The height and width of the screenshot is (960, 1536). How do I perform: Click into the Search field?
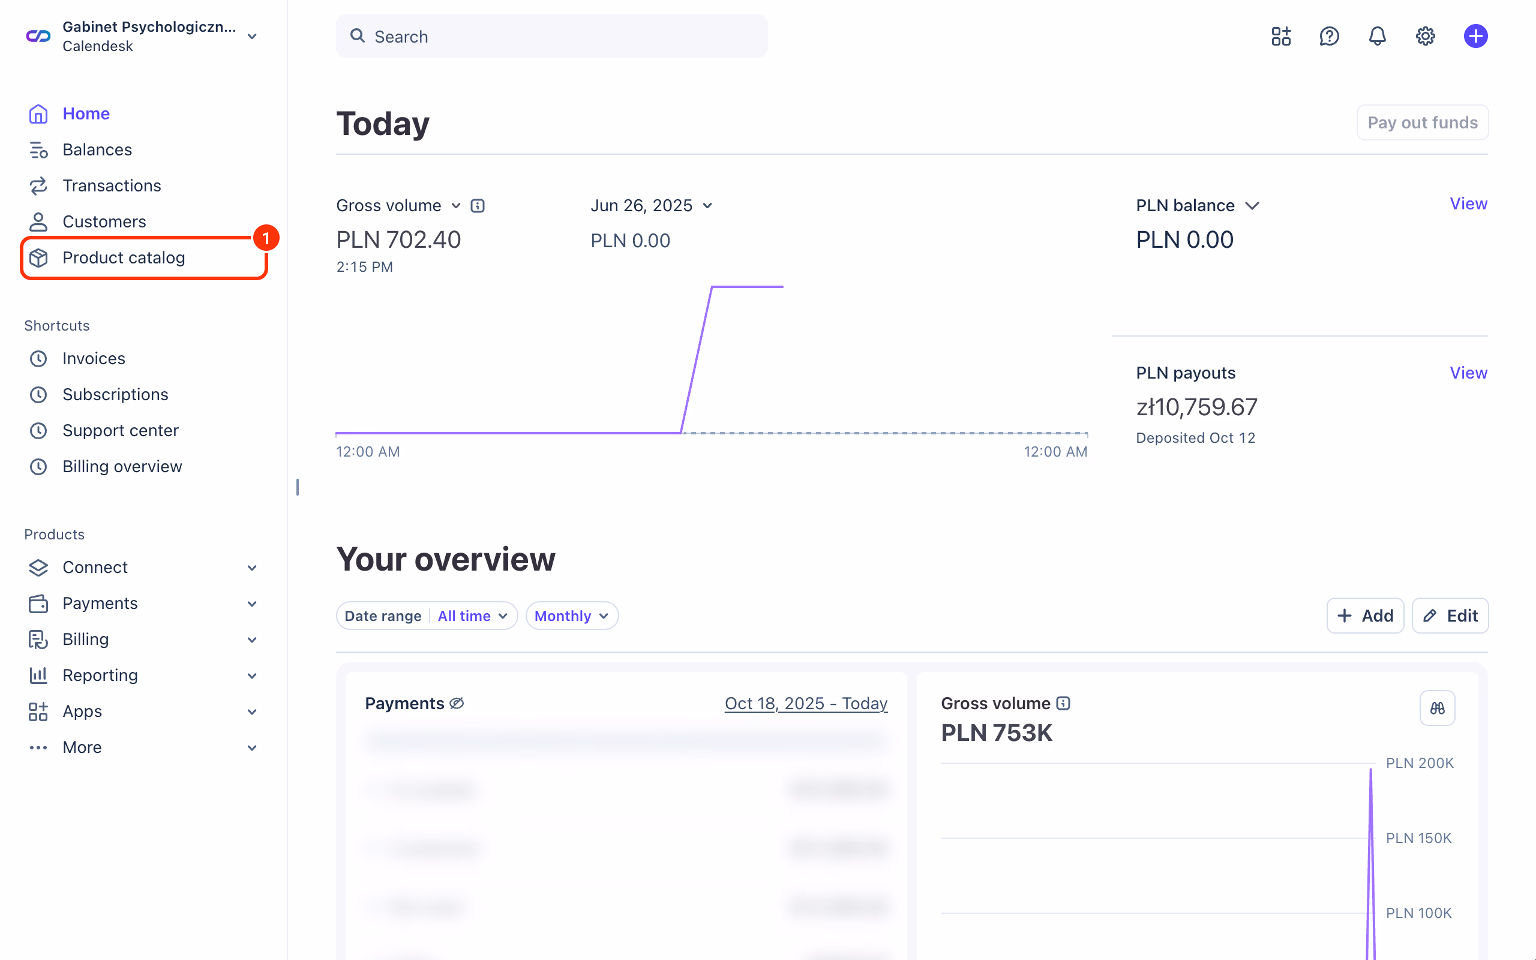point(551,36)
